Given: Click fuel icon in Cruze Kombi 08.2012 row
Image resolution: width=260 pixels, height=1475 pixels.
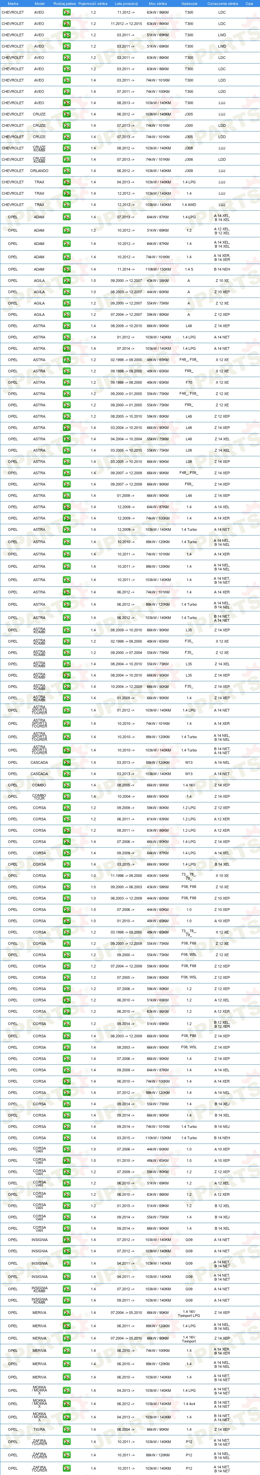Looking at the screenshot, I should tap(67, 148).
